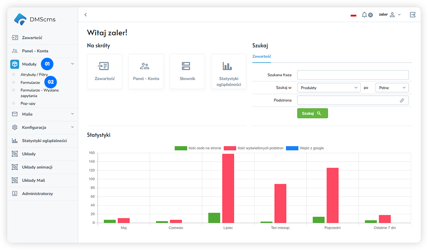Toggle the 'Wejść z google' legend item
Image resolution: width=428 pixels, height=250 pixels.
305,148
